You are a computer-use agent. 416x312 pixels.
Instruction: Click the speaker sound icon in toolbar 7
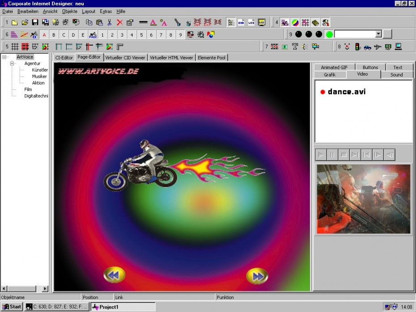[305, 47]
